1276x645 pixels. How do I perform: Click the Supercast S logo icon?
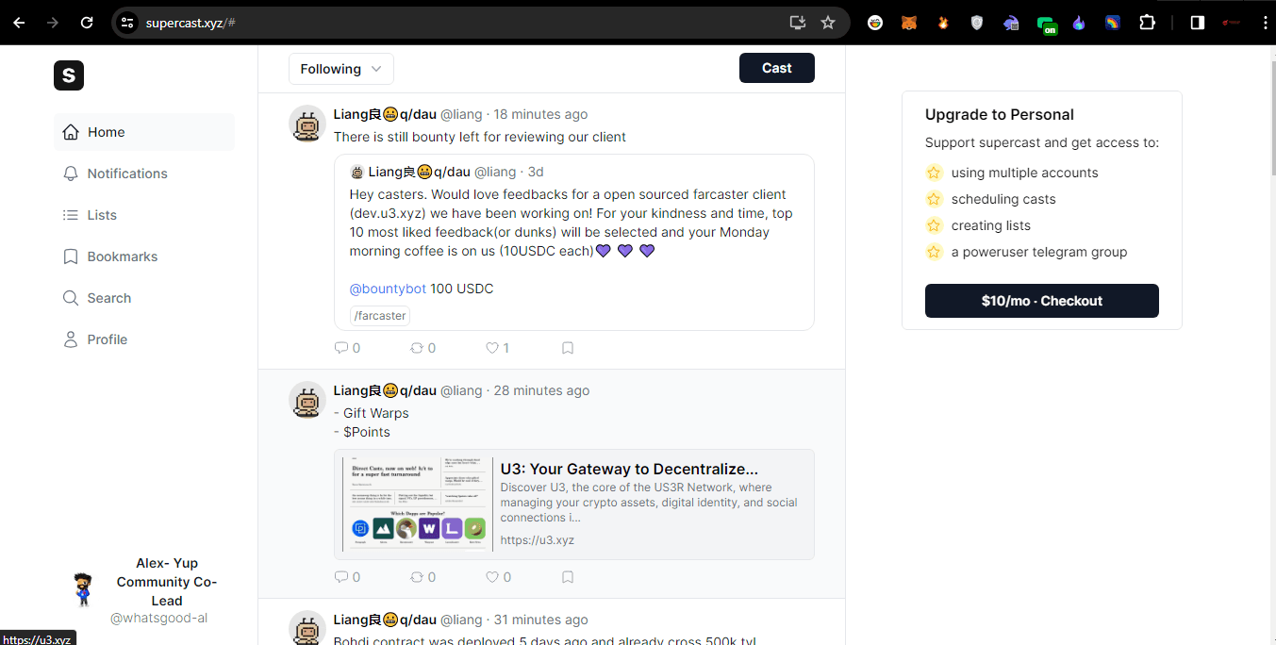(x=69, y=75)
